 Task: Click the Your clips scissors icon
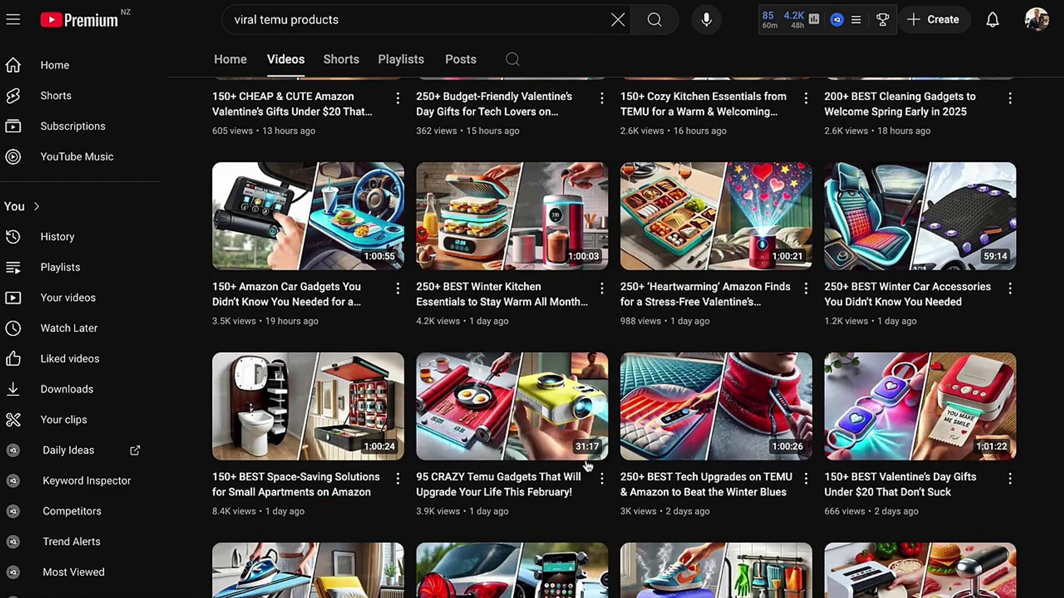point(13,419)
